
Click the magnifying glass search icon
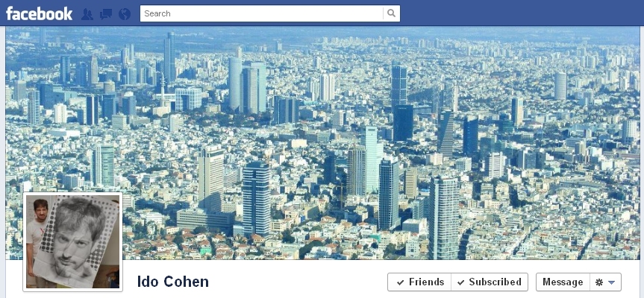[392, 13]
